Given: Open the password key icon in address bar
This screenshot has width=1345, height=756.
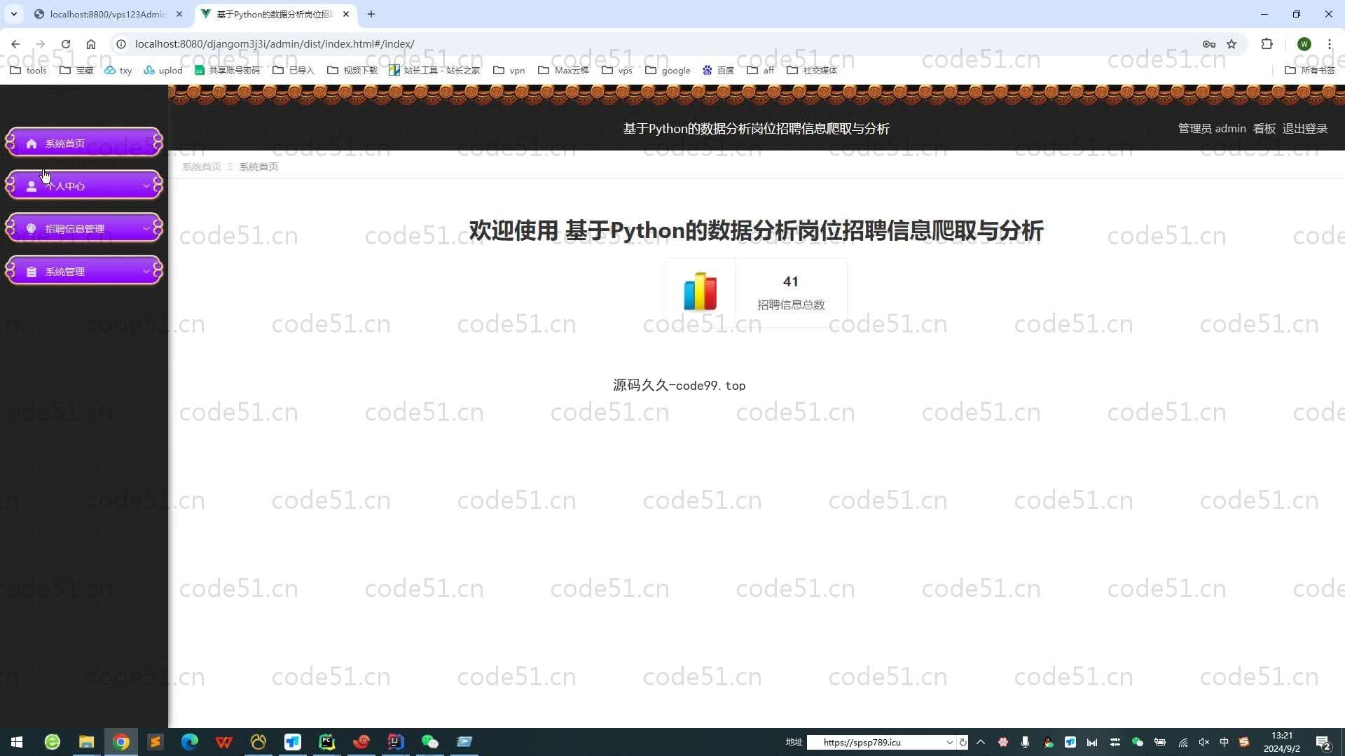Looking at the screenshot, I should point(1209,44).
